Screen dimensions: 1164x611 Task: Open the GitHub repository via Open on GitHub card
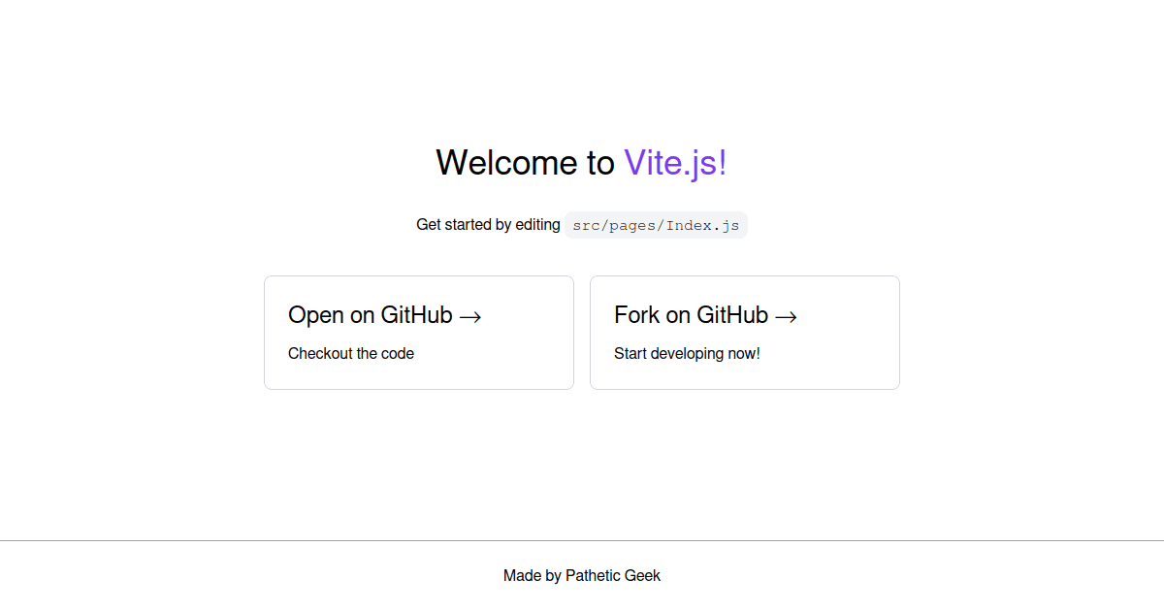[x=418, y=333]
